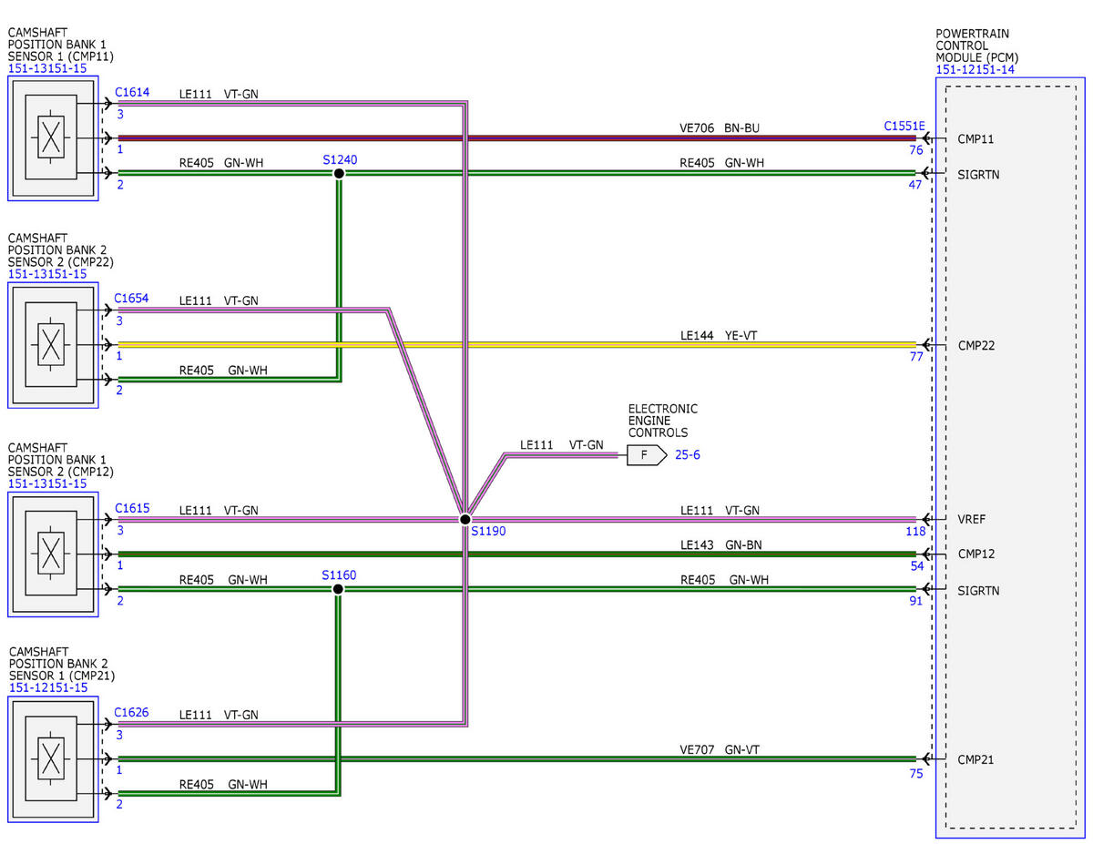The height and width of the screenshot is (844, 1093).
Task: Click the S1190 splice label
Action: (x=489, y=532)
